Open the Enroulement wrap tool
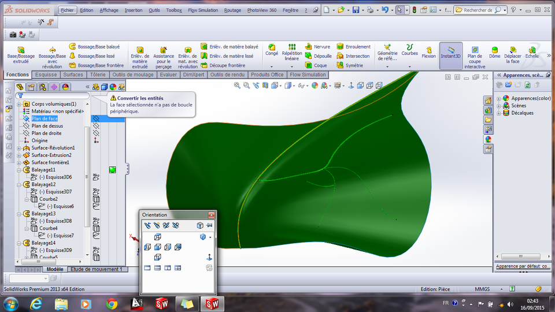Viewport: 555px width, 312px height. (x=353, y=47)
